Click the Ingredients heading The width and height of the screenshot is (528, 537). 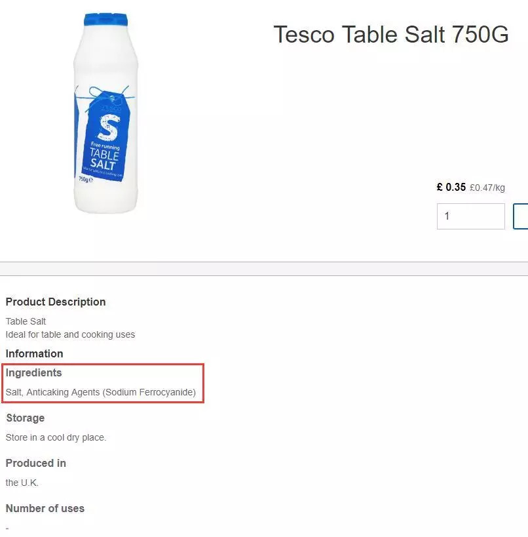point(34,373)
